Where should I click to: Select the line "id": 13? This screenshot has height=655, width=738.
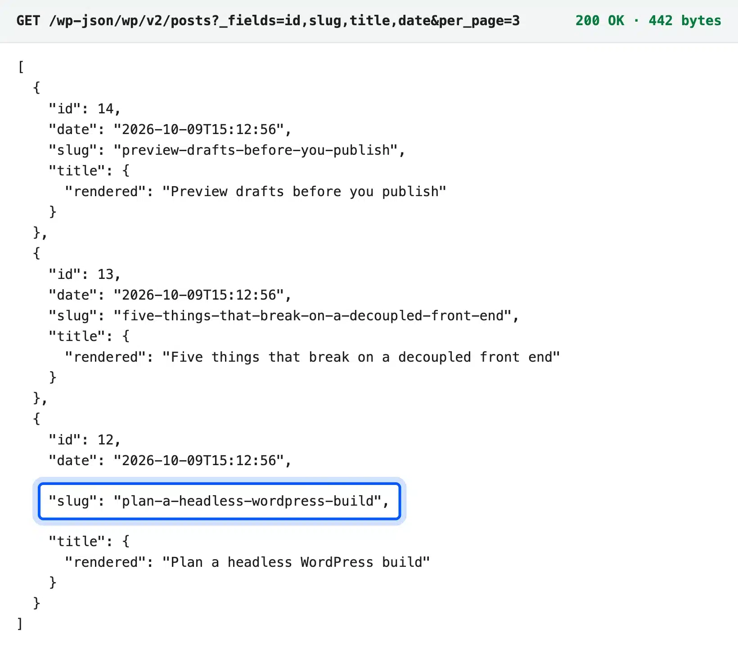click(x=85, y=274)
